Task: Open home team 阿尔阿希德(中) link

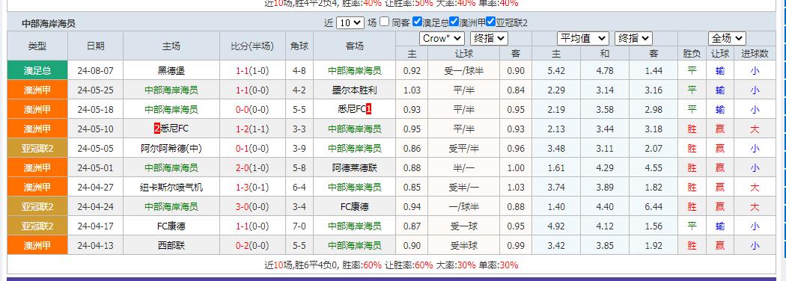Action: pyautogui.click(x=171, y=148)
